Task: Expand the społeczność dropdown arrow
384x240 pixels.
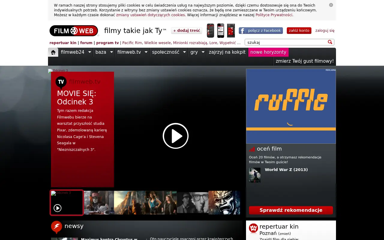Action: click(x=184, y=52)
